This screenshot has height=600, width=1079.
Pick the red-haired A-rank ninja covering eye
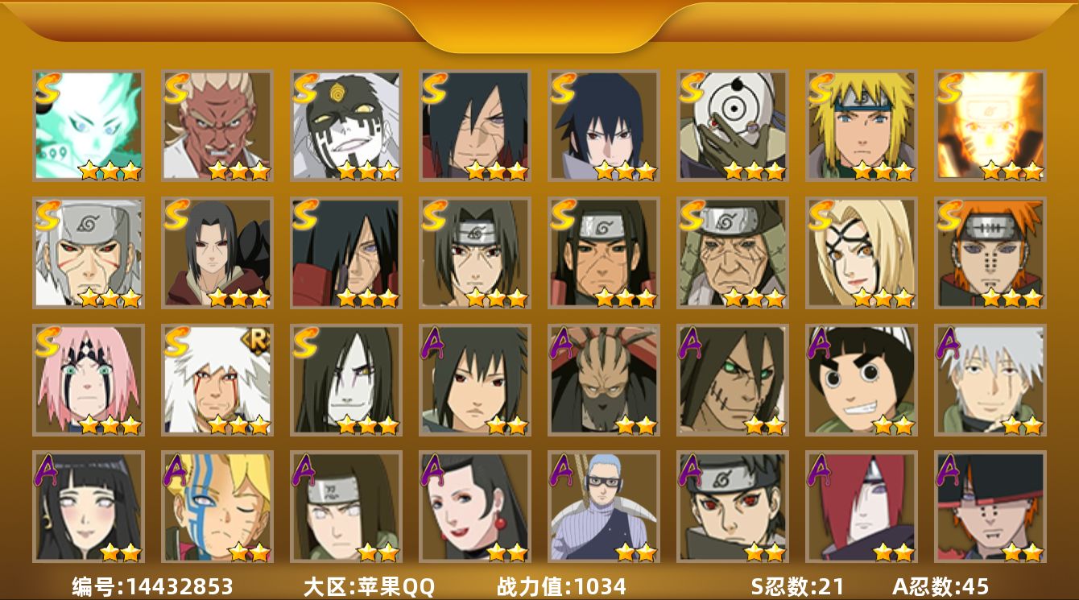click(862, 507)
